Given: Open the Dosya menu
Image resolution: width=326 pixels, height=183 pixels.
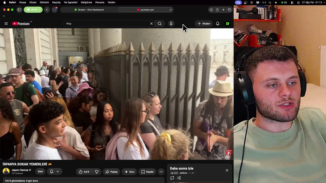Looking at the screenshot, I should click(x=23, y=2).
